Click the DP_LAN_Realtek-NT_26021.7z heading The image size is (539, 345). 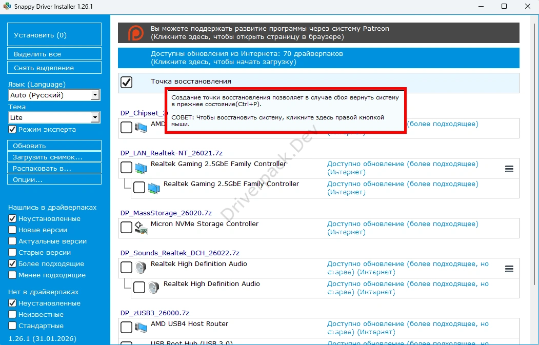click(171, 153)
